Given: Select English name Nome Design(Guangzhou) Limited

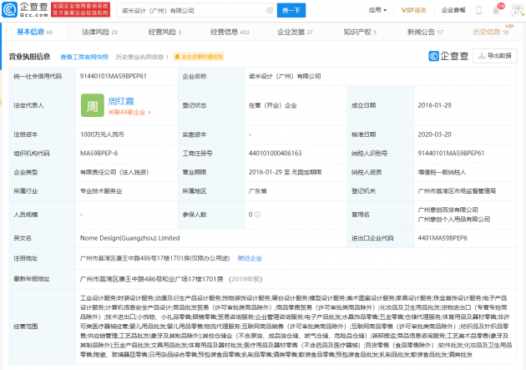Looking at the screenshot, I should [x=129, y=238].
